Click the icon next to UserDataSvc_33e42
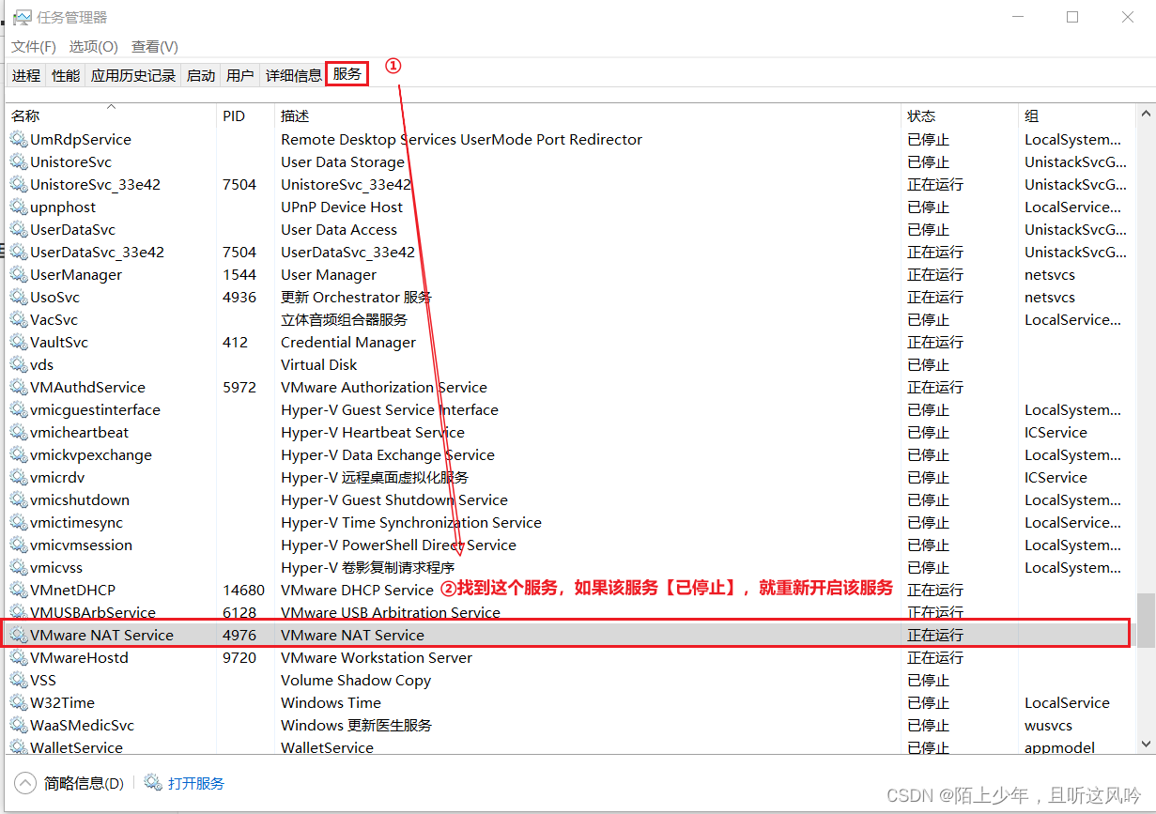 point(19,252)
